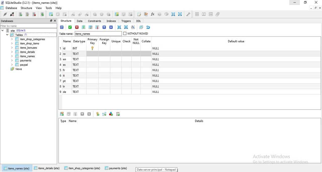Image resolution: width=322 pixels, height=172 pixels.
Task: Rollback structure changes with the red X
Action: point(77,27)
